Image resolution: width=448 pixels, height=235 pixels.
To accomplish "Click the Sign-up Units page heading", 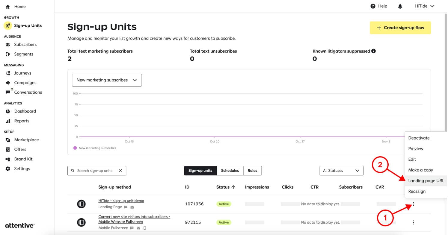I will [x=102, y=27].
